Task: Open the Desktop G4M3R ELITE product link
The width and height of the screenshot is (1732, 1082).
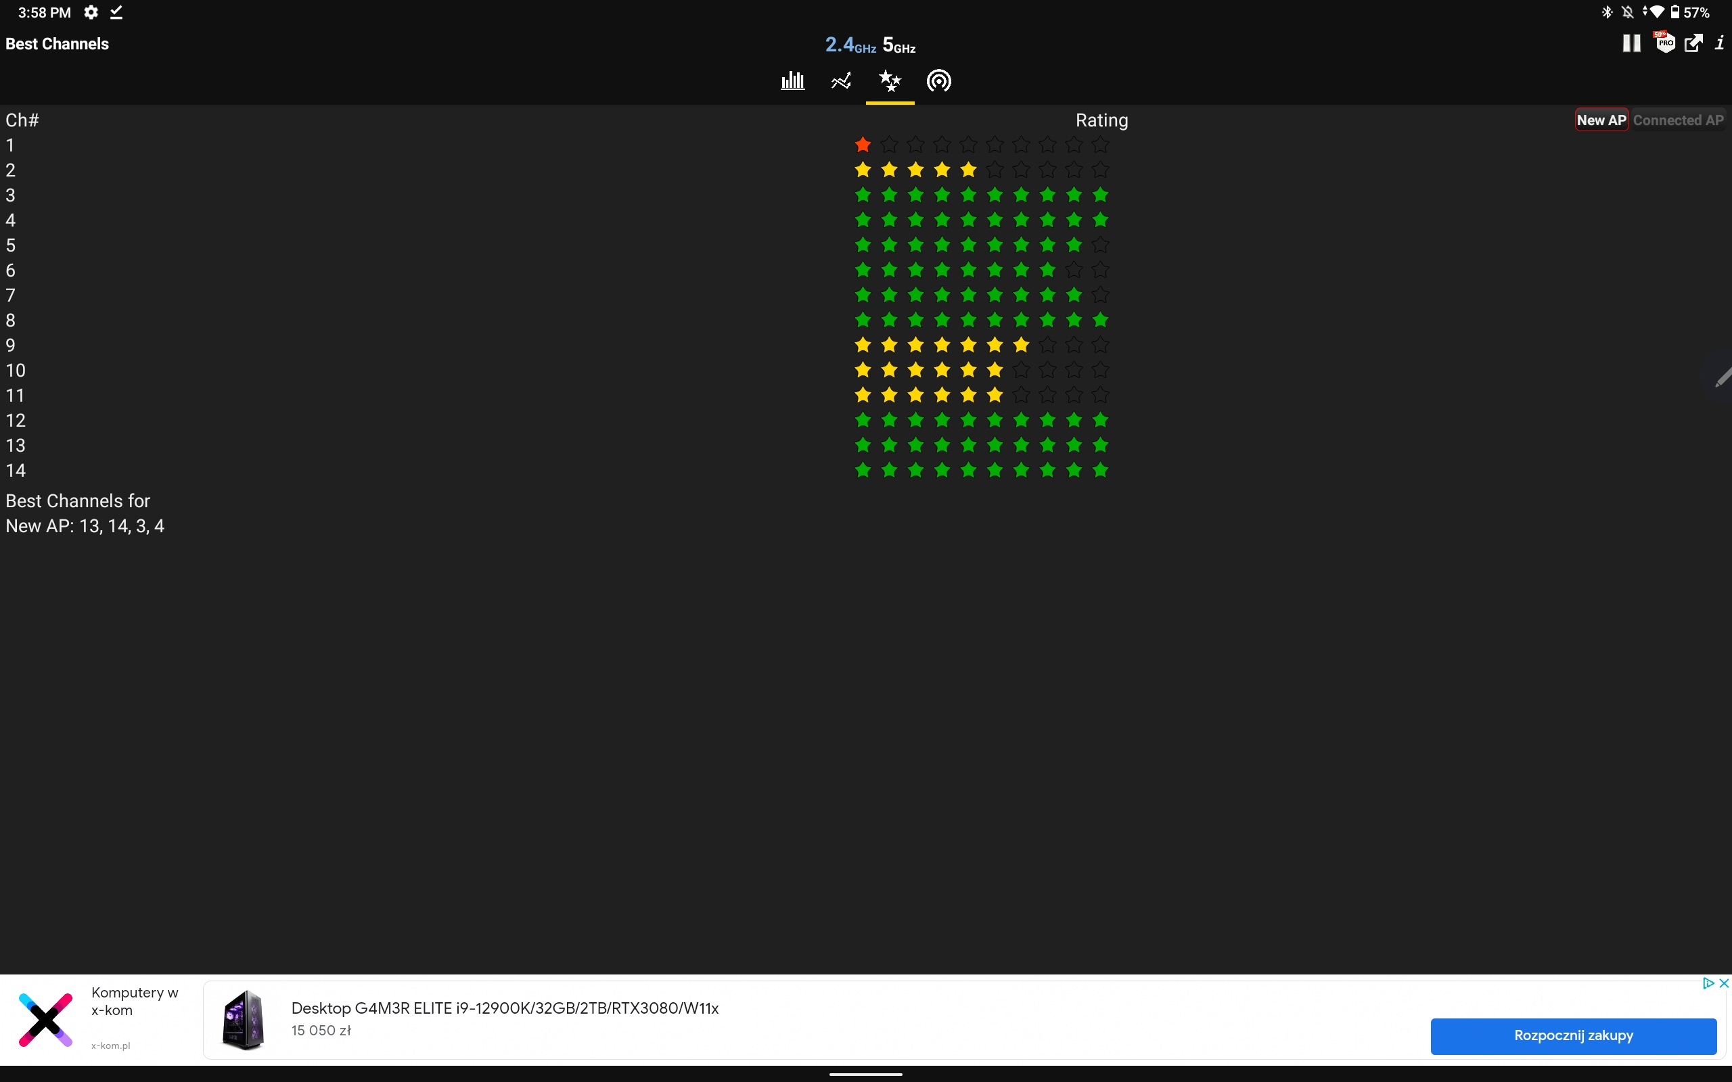Action: pos(505,1008)
